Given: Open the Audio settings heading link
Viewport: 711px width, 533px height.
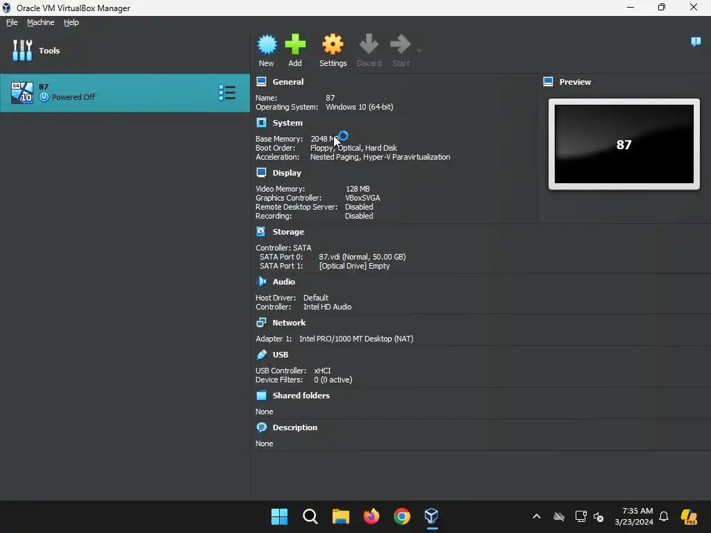Looking at the screenshot, I should point(284,282).
